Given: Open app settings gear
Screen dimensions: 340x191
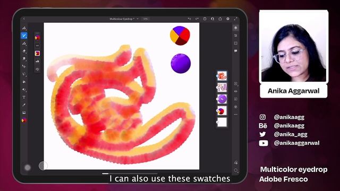Looking at the screenshot, I should point(228,19).
